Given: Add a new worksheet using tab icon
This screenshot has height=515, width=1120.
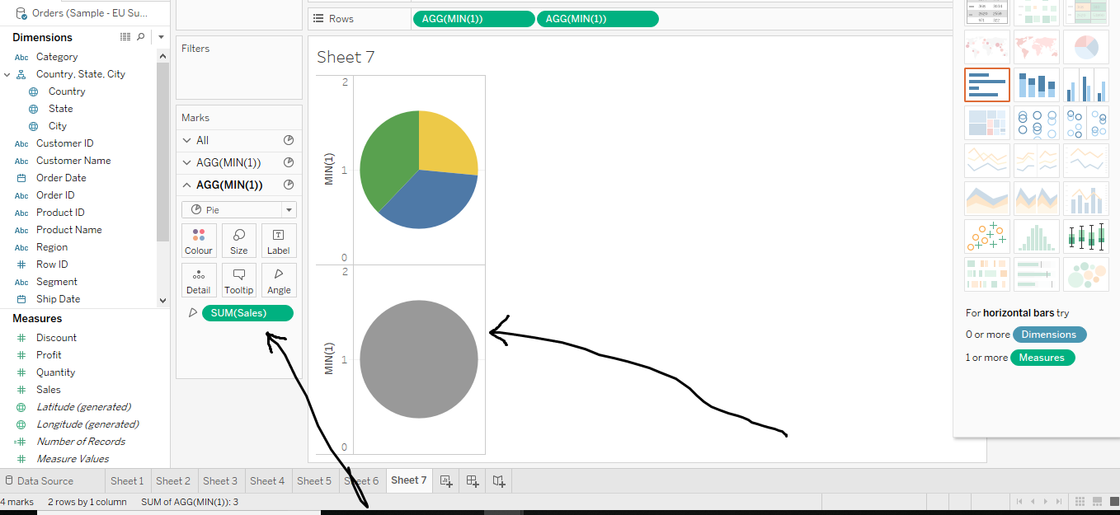Looking at the screenshot, I should (x=446, y=480).
